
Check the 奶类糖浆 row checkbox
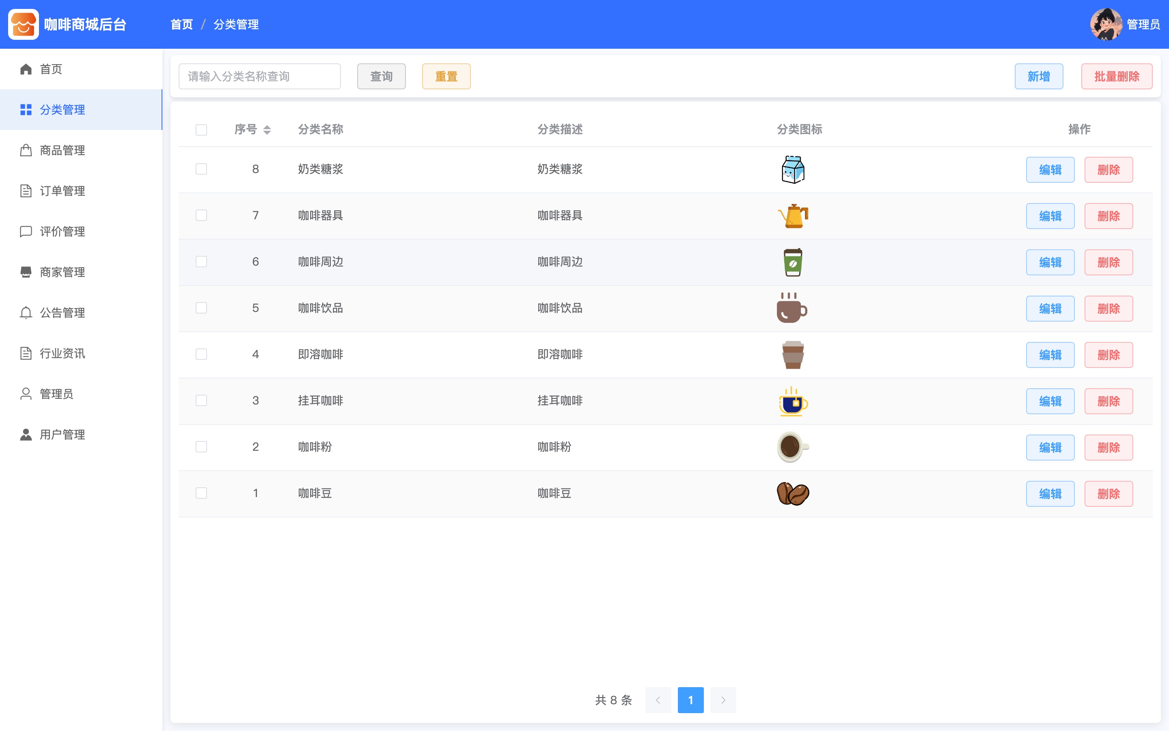201,169
